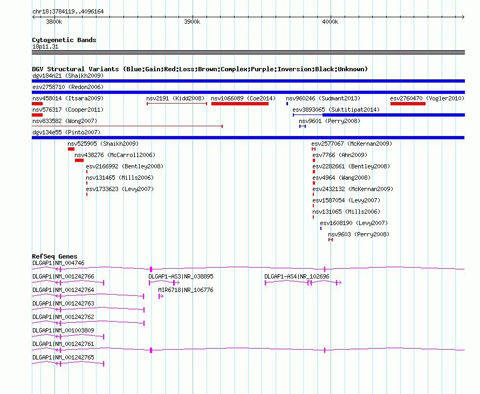Open nsv9601 (Perry2008) label
This screenshot has height=394, width=480.
(x=330, y=121)
